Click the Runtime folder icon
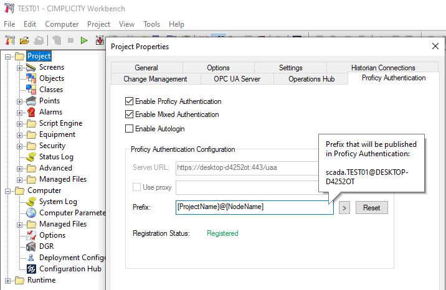This screenshot has width=446, height=290. point(19,280)
